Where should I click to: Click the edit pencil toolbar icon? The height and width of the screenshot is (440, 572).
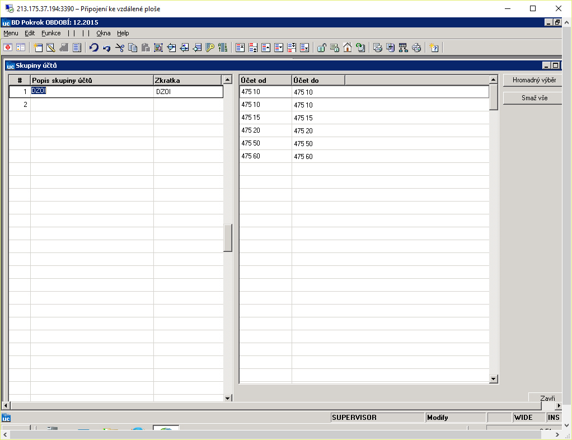point(51,48)
